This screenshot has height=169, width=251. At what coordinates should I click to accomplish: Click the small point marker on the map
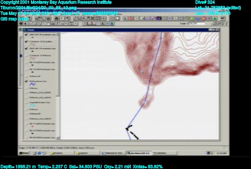pos(142,72)
